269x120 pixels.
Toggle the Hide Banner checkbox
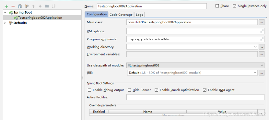(x=129, y=90)
